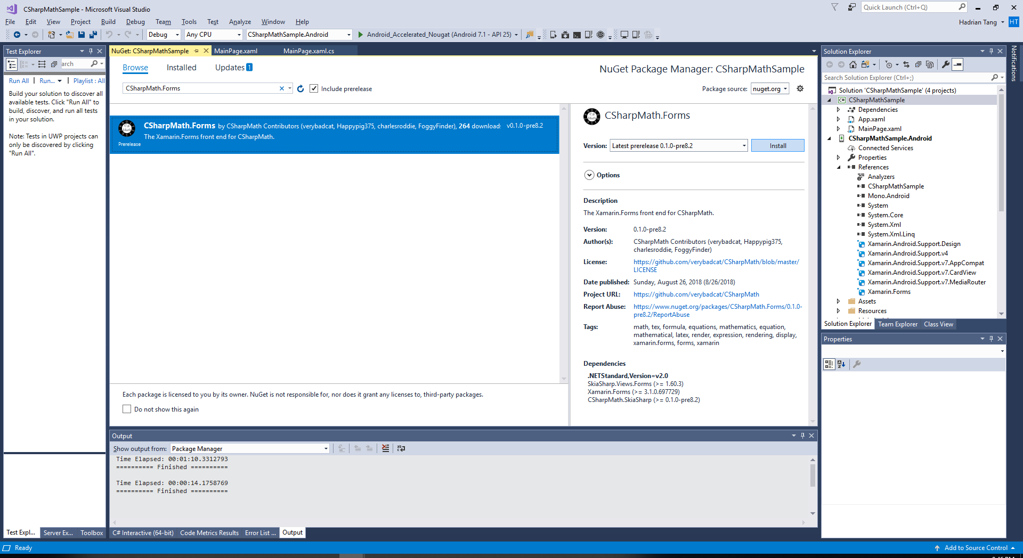Launch the Adb command prompt toolbar icon
This screenshot has height=558, width=1023.
click(577, 35)
